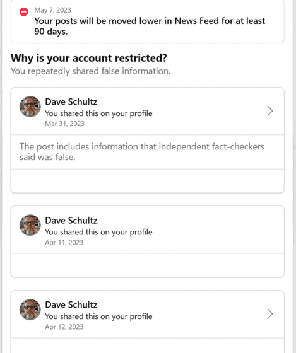
Task: Expand the Apr 12, 2023 post chevron
Action: coord(270,314)
